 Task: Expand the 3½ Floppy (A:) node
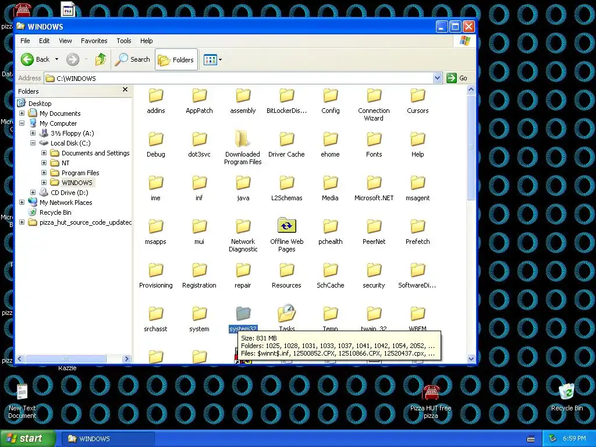33,133
